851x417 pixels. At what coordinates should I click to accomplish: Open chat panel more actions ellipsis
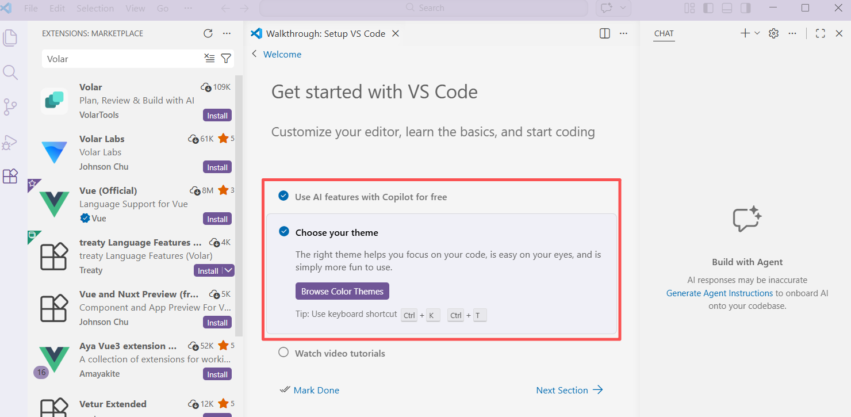[792, 33]
